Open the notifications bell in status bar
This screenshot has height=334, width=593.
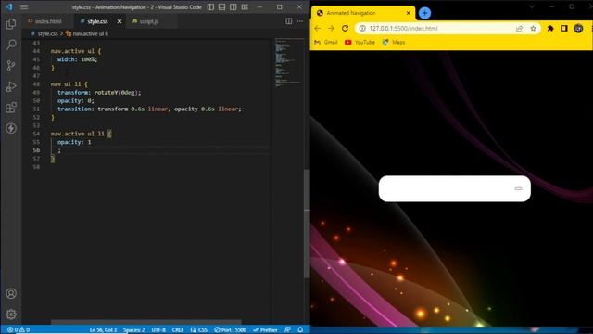pos(300,330)
